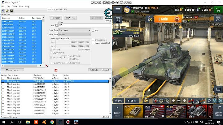Image resolution: width=223 pixels, height=125 pixels.
Task: Select the Skorpion G tank thumbnail
Action: [x=133, y=111]
